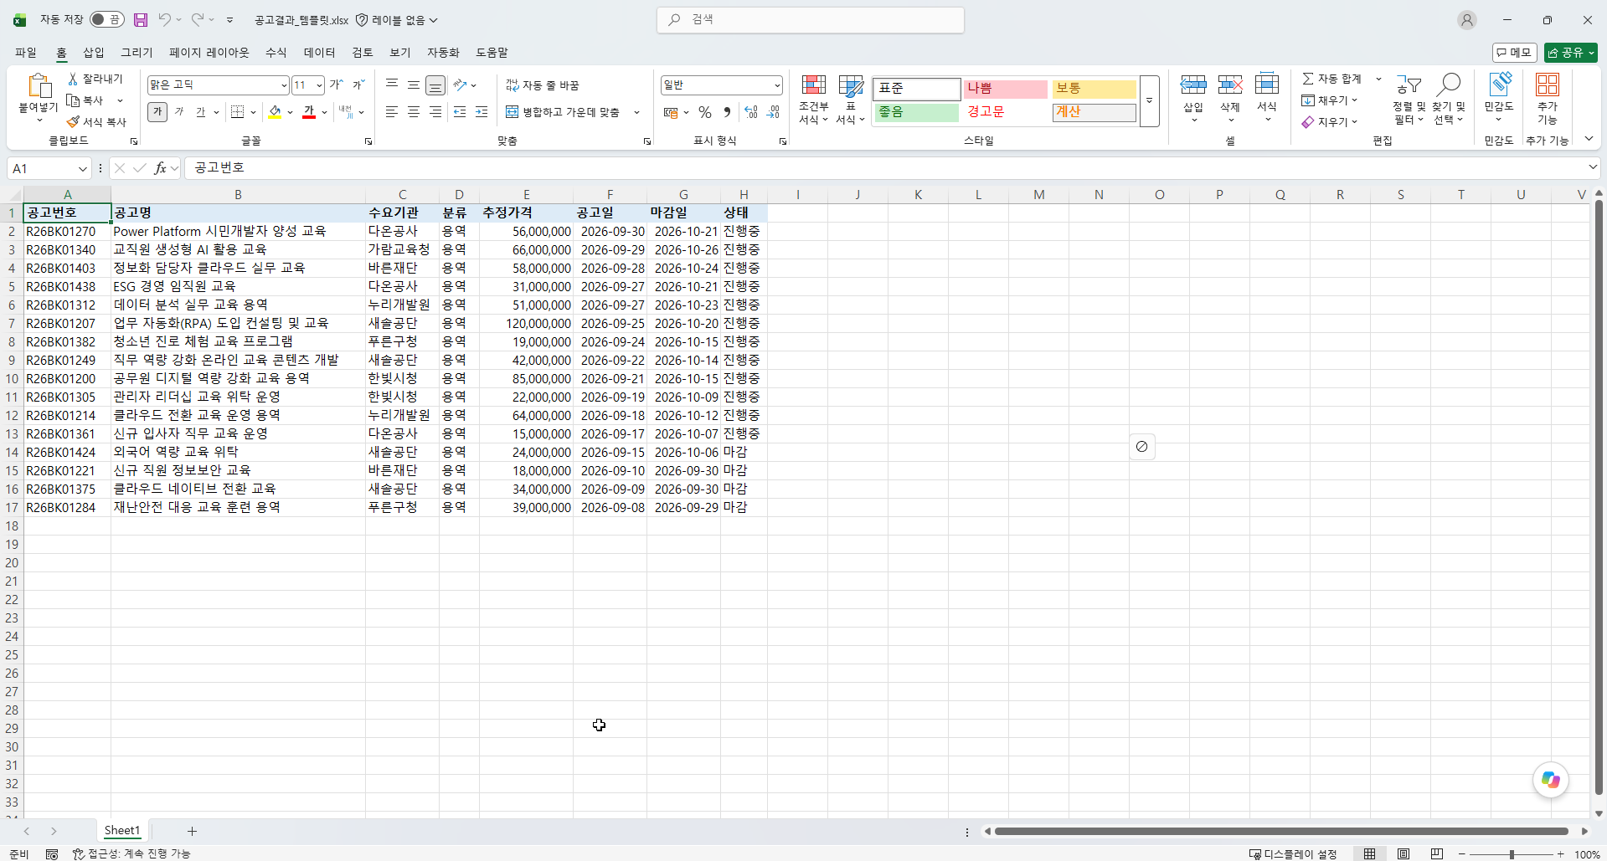Click the percent style icon
1607x861 pixels.
[x=705, y=112]
